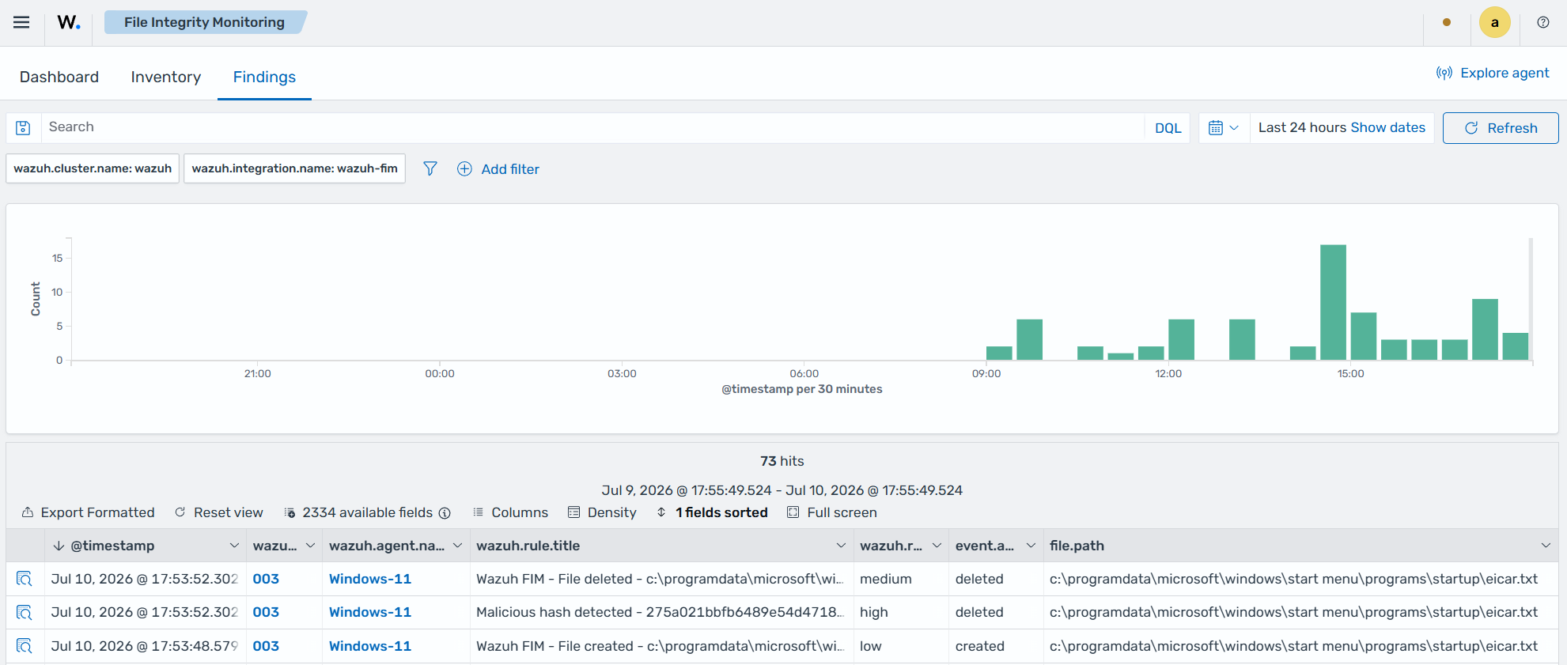Click wazuh.integration.name: wazuh-fim filter pill
Image resolution: width=1567 pixels, height=665 pixels.
tap(294, 168)
